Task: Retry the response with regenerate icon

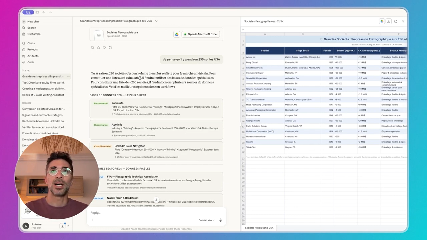Action: coord(110,48)
